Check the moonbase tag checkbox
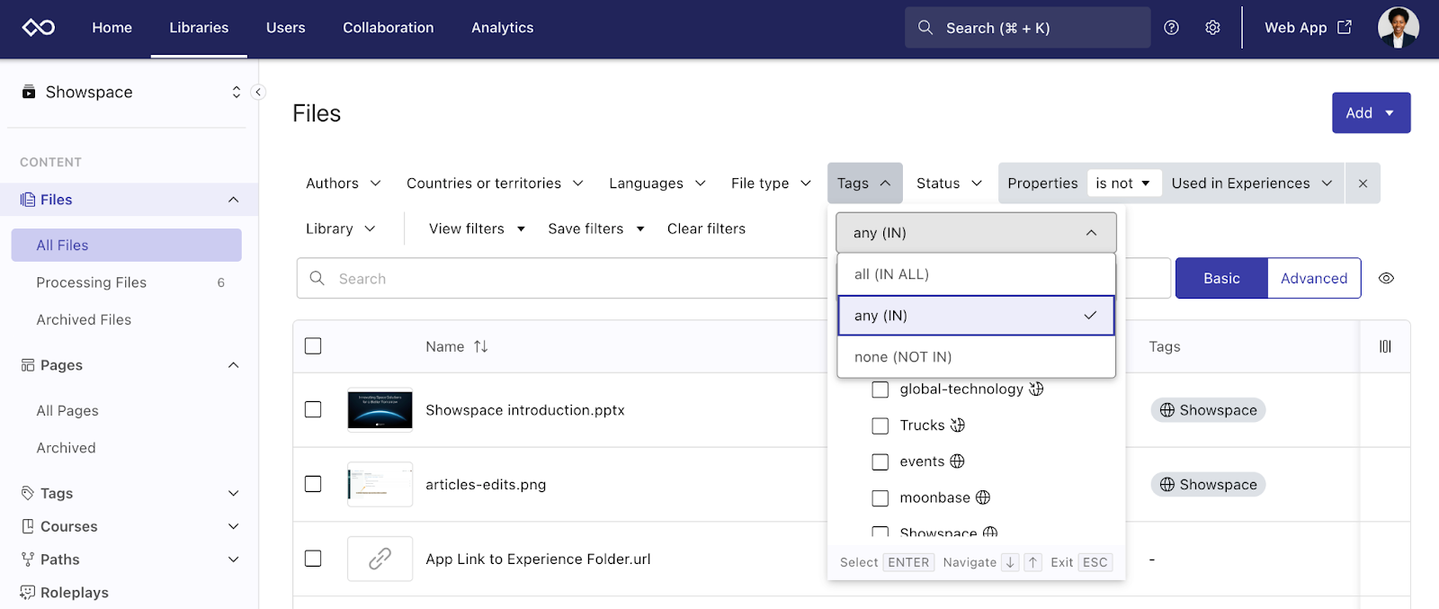1439x609 pixels. [880, 498]
